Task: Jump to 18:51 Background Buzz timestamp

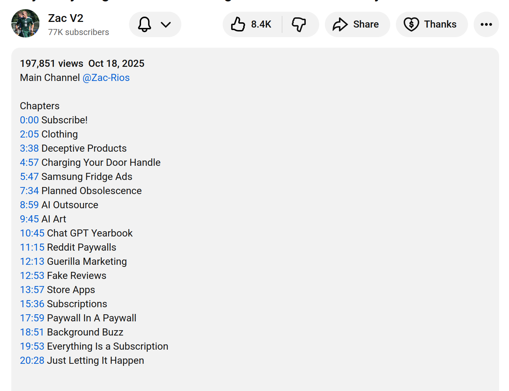Action: coord(32,332)
